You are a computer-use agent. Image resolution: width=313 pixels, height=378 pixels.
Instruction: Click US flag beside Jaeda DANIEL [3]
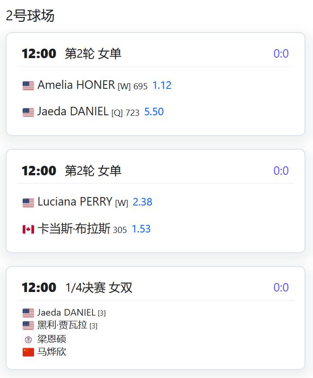[x=28, y=313]
